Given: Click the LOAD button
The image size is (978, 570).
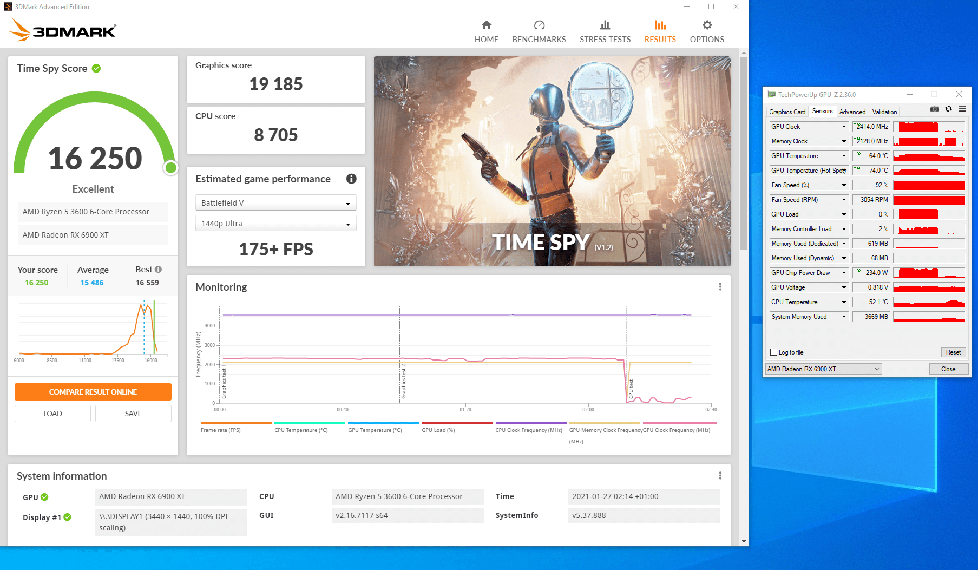Looking at the screenshot, I should click(52, 414).
